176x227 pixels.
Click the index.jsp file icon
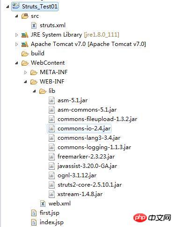[x=34, y=222]
